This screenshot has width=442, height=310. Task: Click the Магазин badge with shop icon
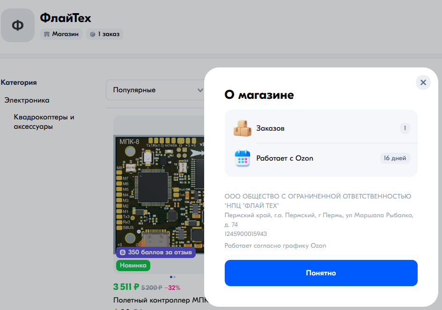pyautogui.click(x=61, y=34)
